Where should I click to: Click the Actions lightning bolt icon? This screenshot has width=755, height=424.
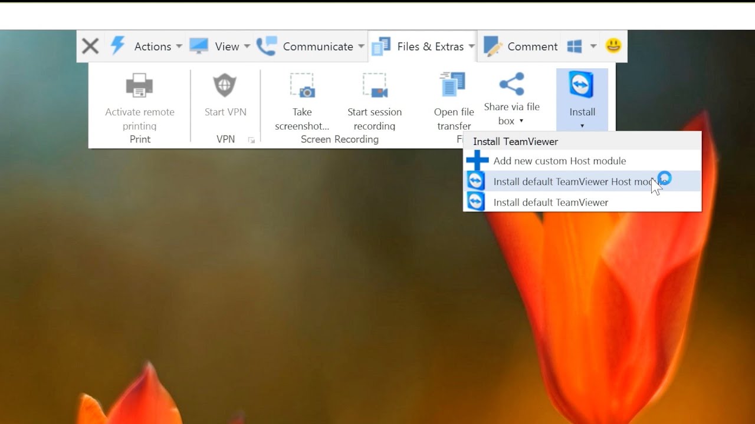click(x=118, y=46)
